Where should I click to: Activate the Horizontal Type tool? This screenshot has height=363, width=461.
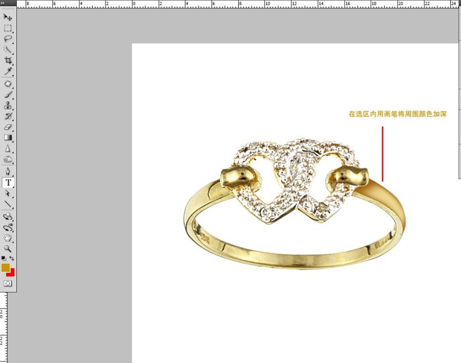tap(8, 183)
